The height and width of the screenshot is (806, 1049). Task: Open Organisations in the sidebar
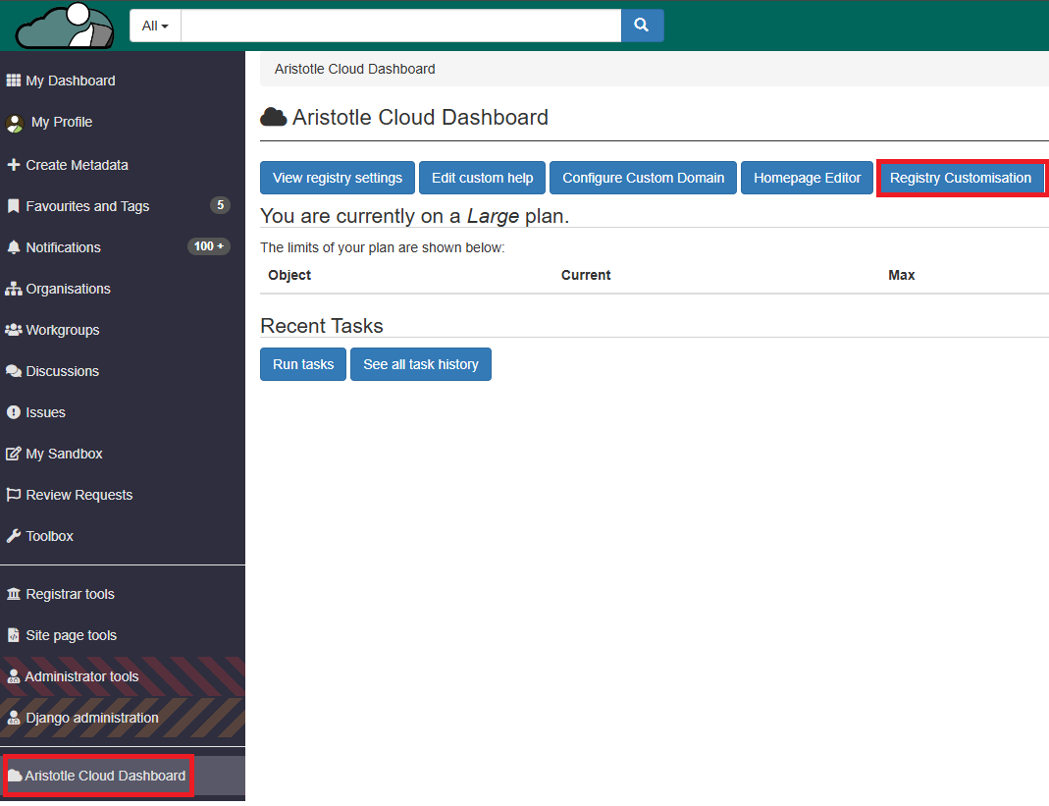pyautogui.click(x=68, y=289)
